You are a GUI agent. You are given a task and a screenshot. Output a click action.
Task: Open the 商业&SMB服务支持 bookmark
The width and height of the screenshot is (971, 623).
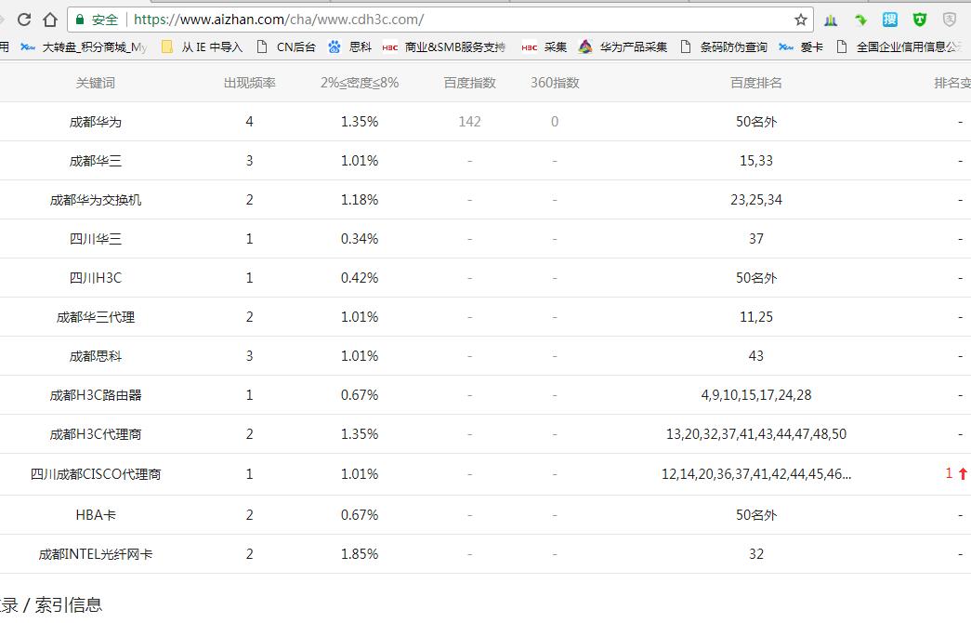(x=444, y=46)
